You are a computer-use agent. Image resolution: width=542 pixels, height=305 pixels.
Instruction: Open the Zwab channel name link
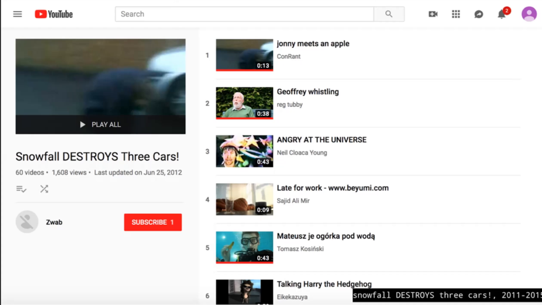(55, 222)
